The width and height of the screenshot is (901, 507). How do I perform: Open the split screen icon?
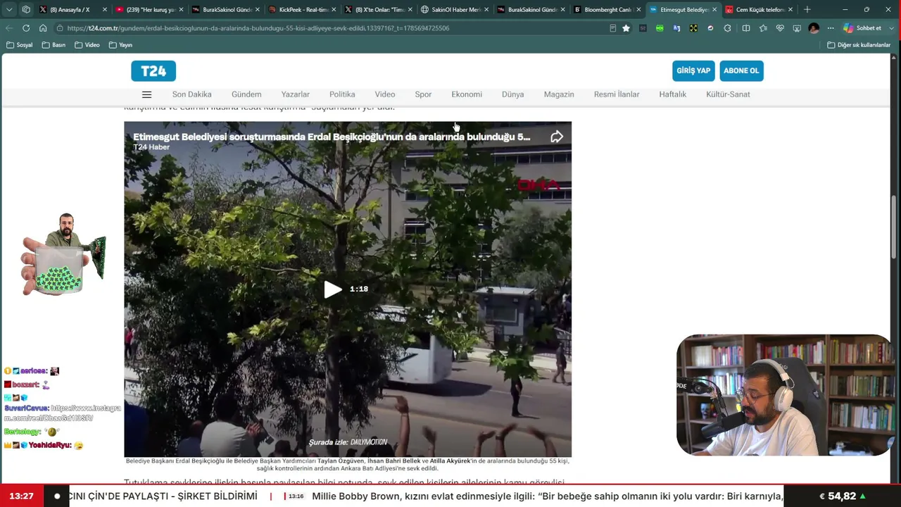[746, 28]
